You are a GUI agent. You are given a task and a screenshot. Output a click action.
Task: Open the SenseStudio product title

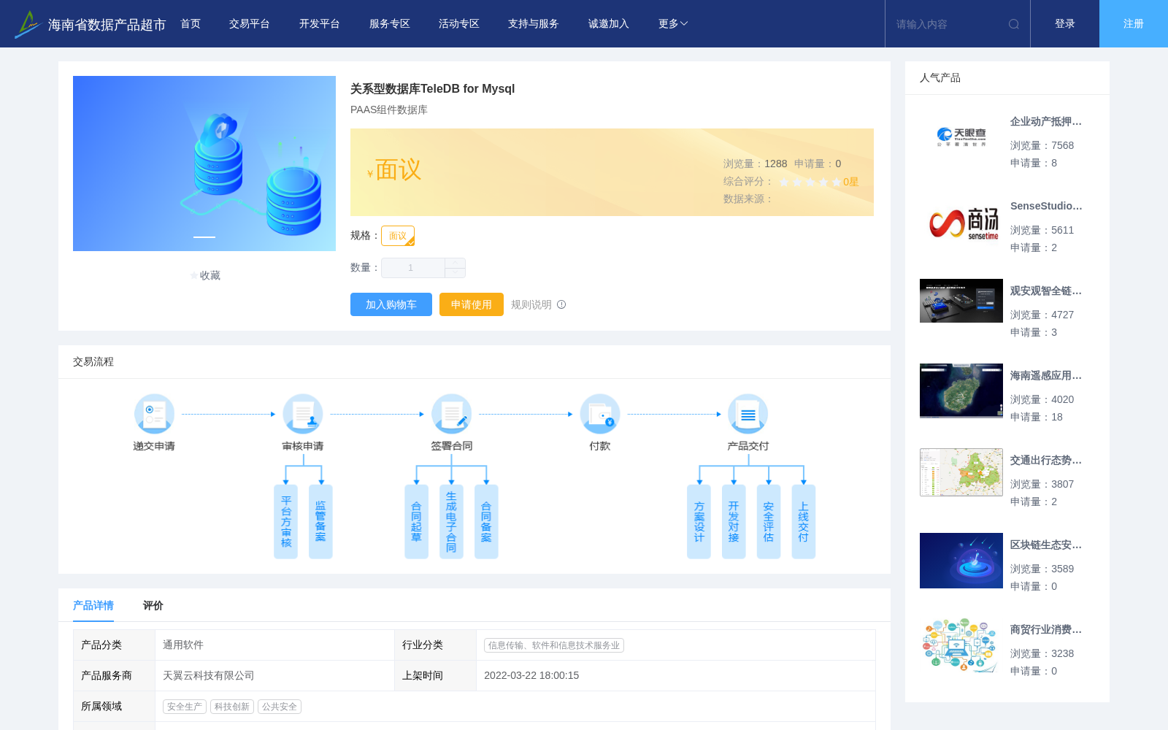(1046, 206)
